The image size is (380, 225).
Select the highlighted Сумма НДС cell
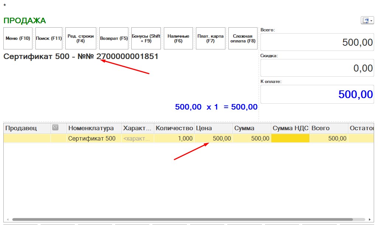(290, 139)
